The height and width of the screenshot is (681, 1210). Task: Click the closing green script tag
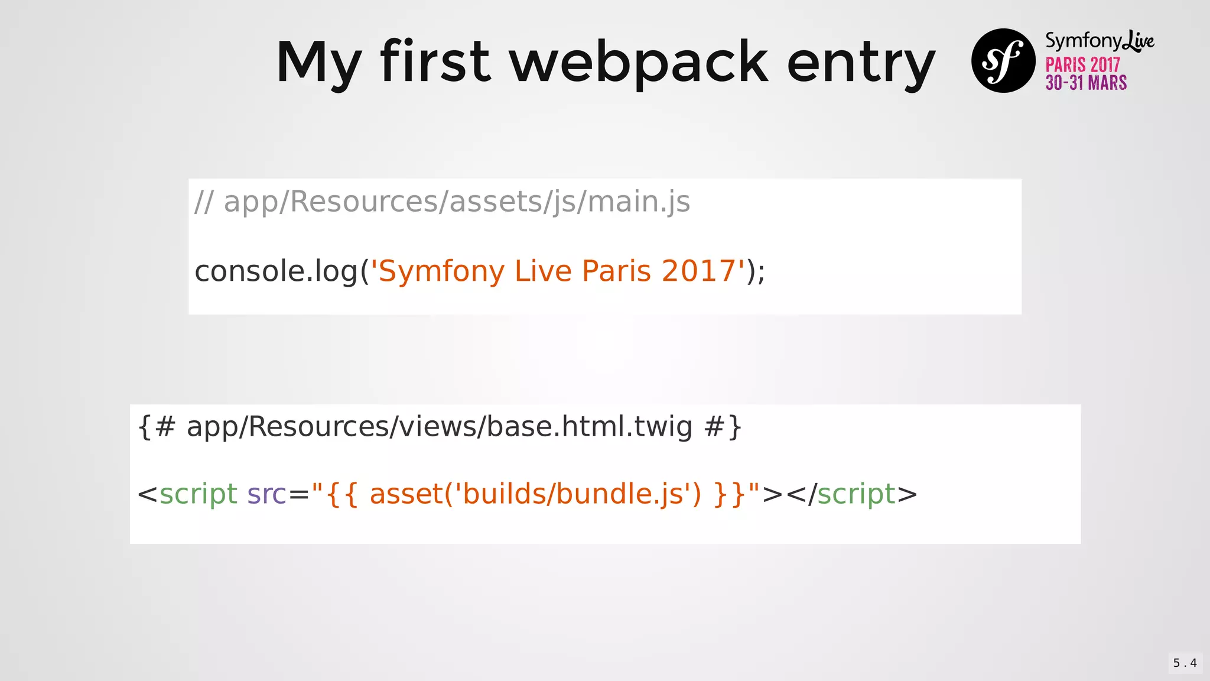pos(856,494)
